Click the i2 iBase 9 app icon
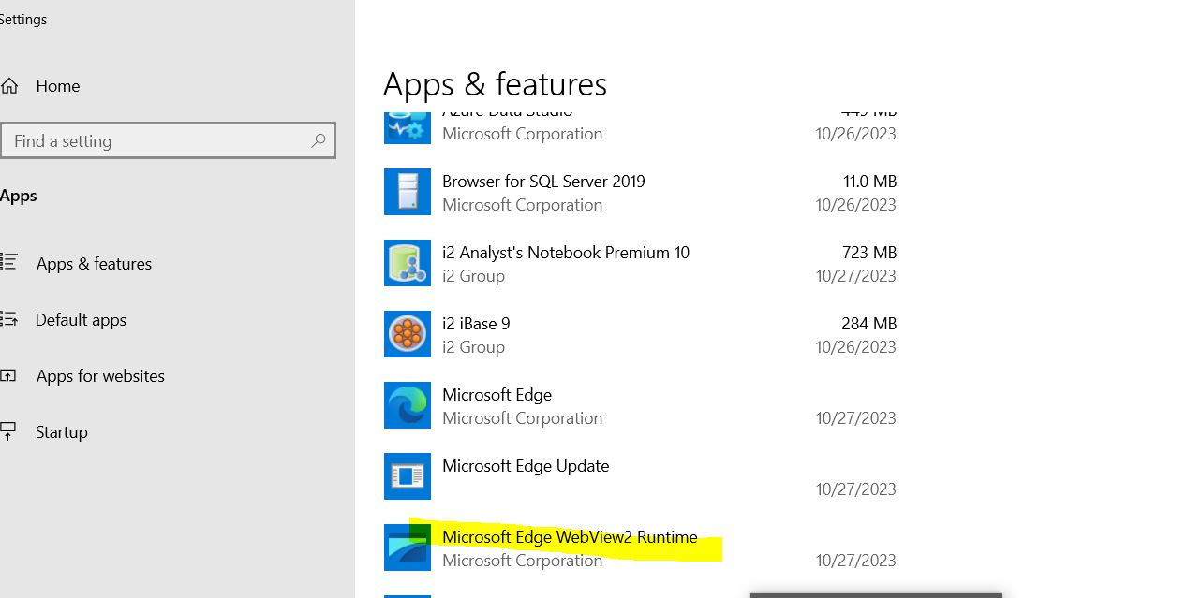The height and width of the screenshot is (598, 1187). (407, 334)
